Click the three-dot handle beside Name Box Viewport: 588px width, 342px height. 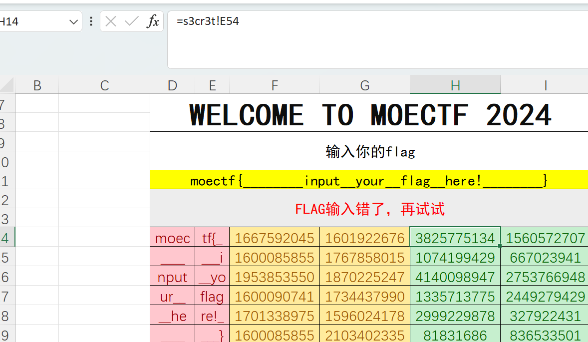91,21
